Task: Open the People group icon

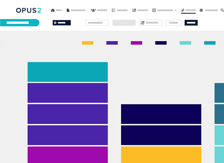Action: (x=93, y=10)
